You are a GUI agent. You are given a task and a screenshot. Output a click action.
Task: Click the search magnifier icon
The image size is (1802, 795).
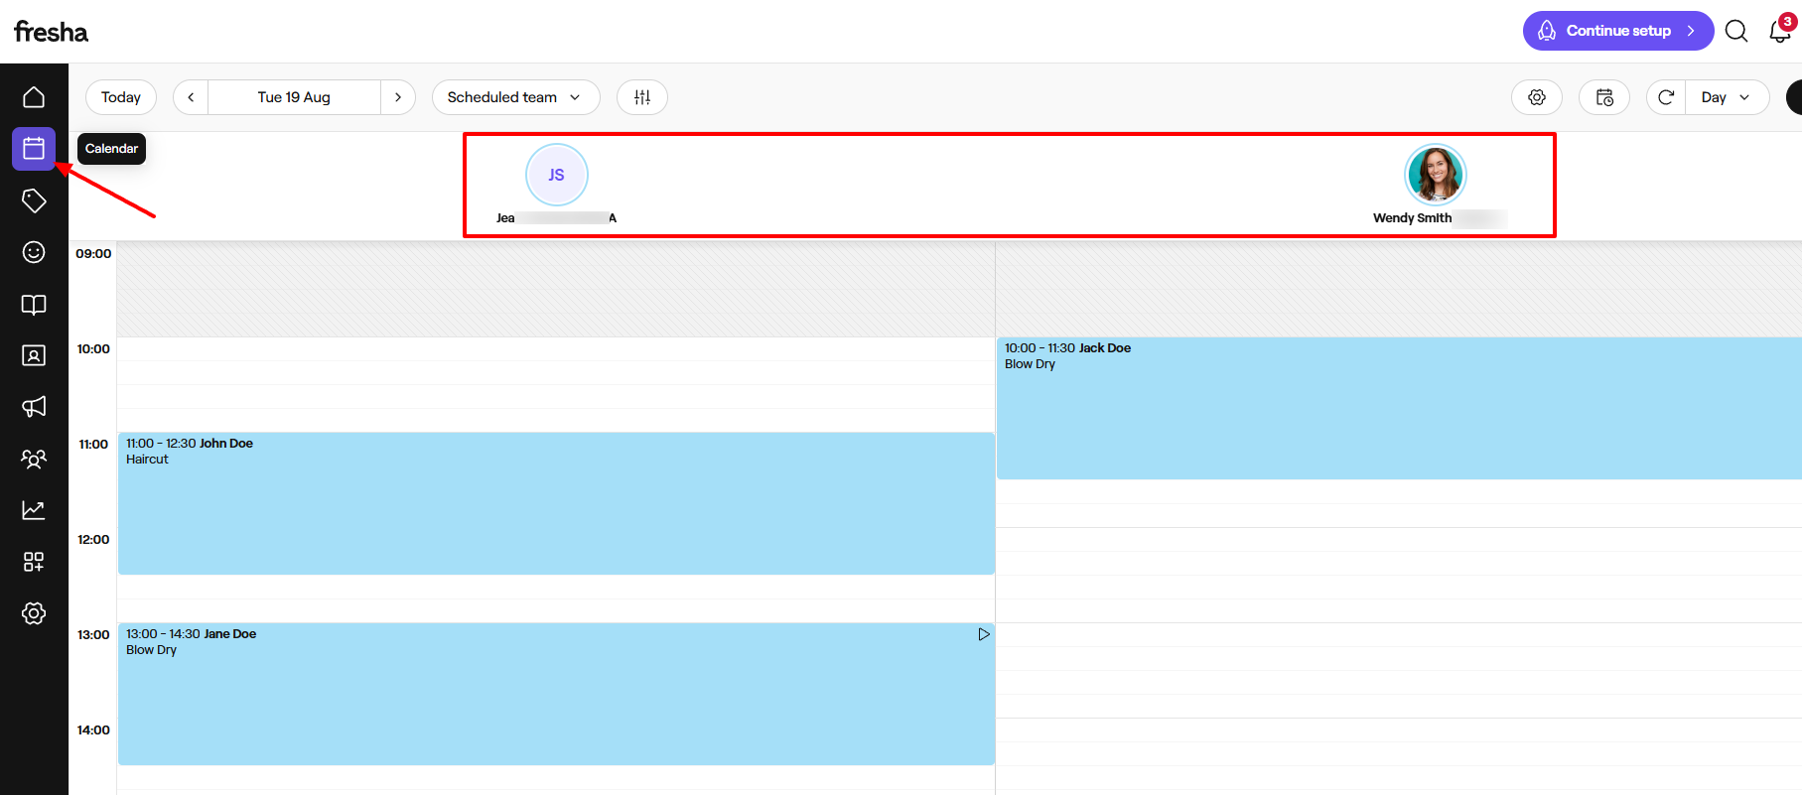(1736, 32)
